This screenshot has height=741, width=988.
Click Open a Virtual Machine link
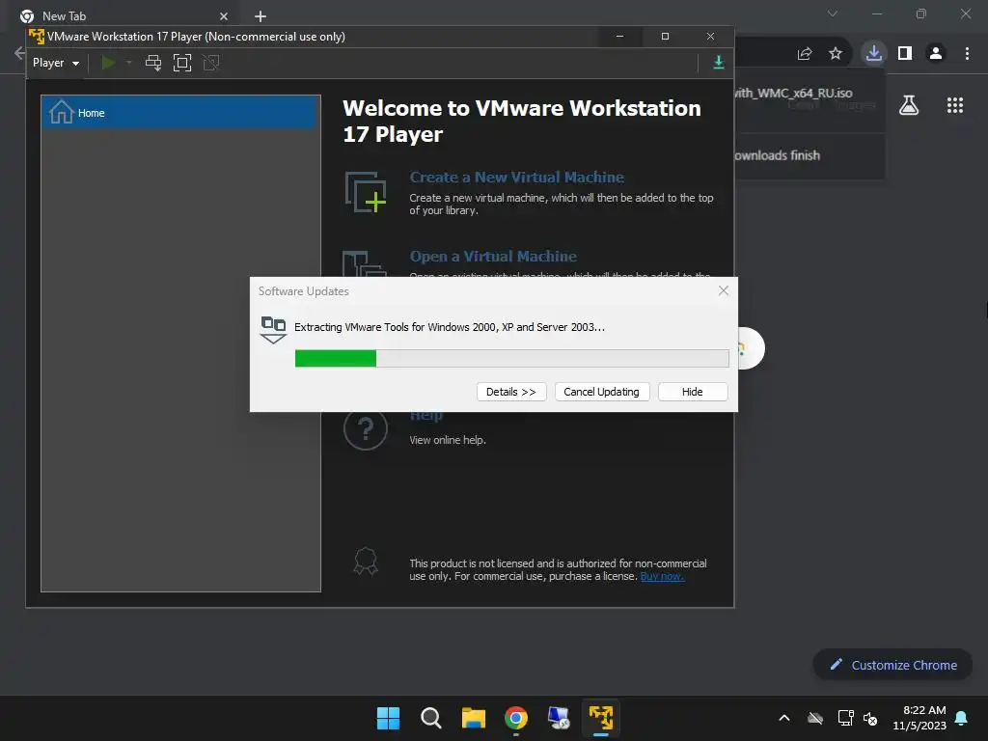click(x=493, y=257)
